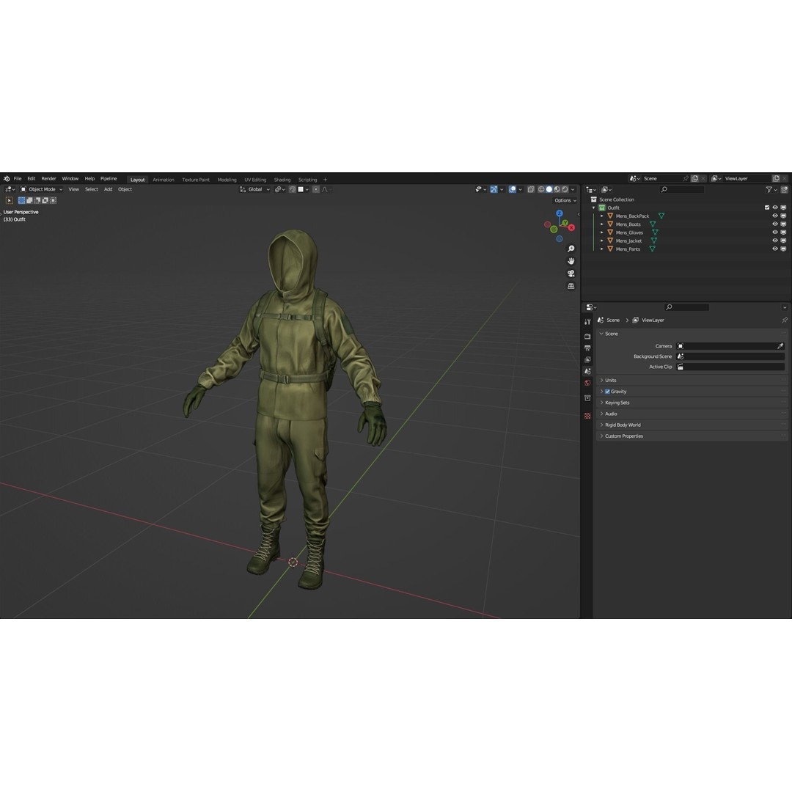Choose the extend selection mode icon

click(x=30, y=200)
